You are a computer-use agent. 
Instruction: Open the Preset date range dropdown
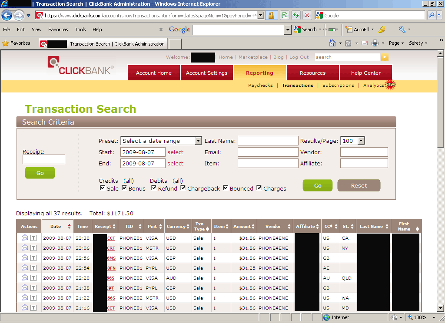(161, 141)
